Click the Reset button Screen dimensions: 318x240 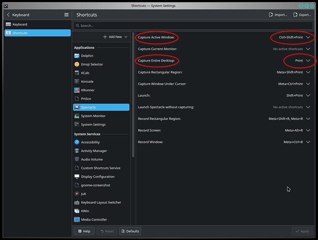[107, 231]
